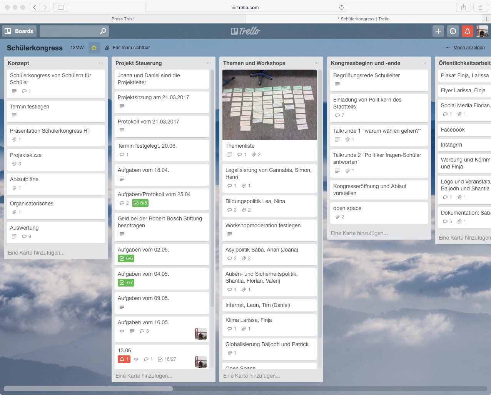
Task: Open the info icon in header
Action: pyautogui.click(x=453, y=31)
